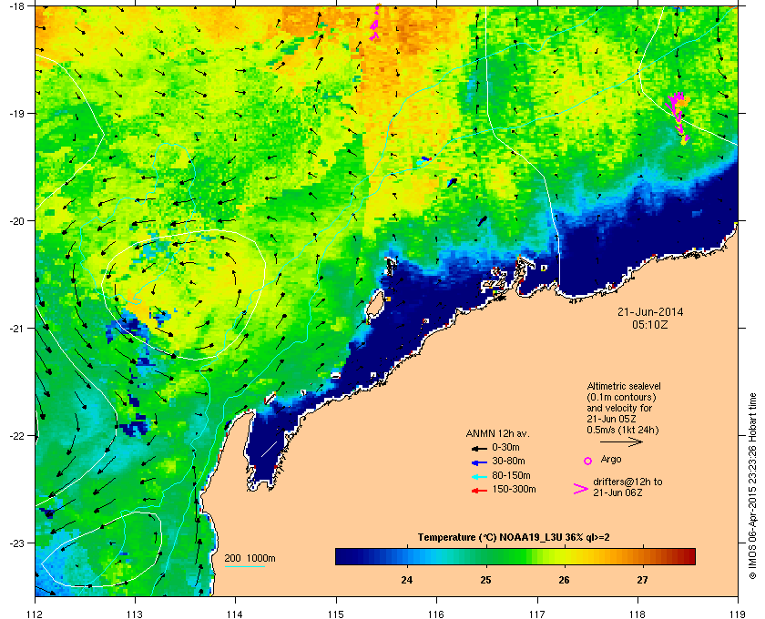The width and height of the screenshot is (765, 619).
Task: Click the yellow 26 region of the colorbar
Action: point(565,556)
